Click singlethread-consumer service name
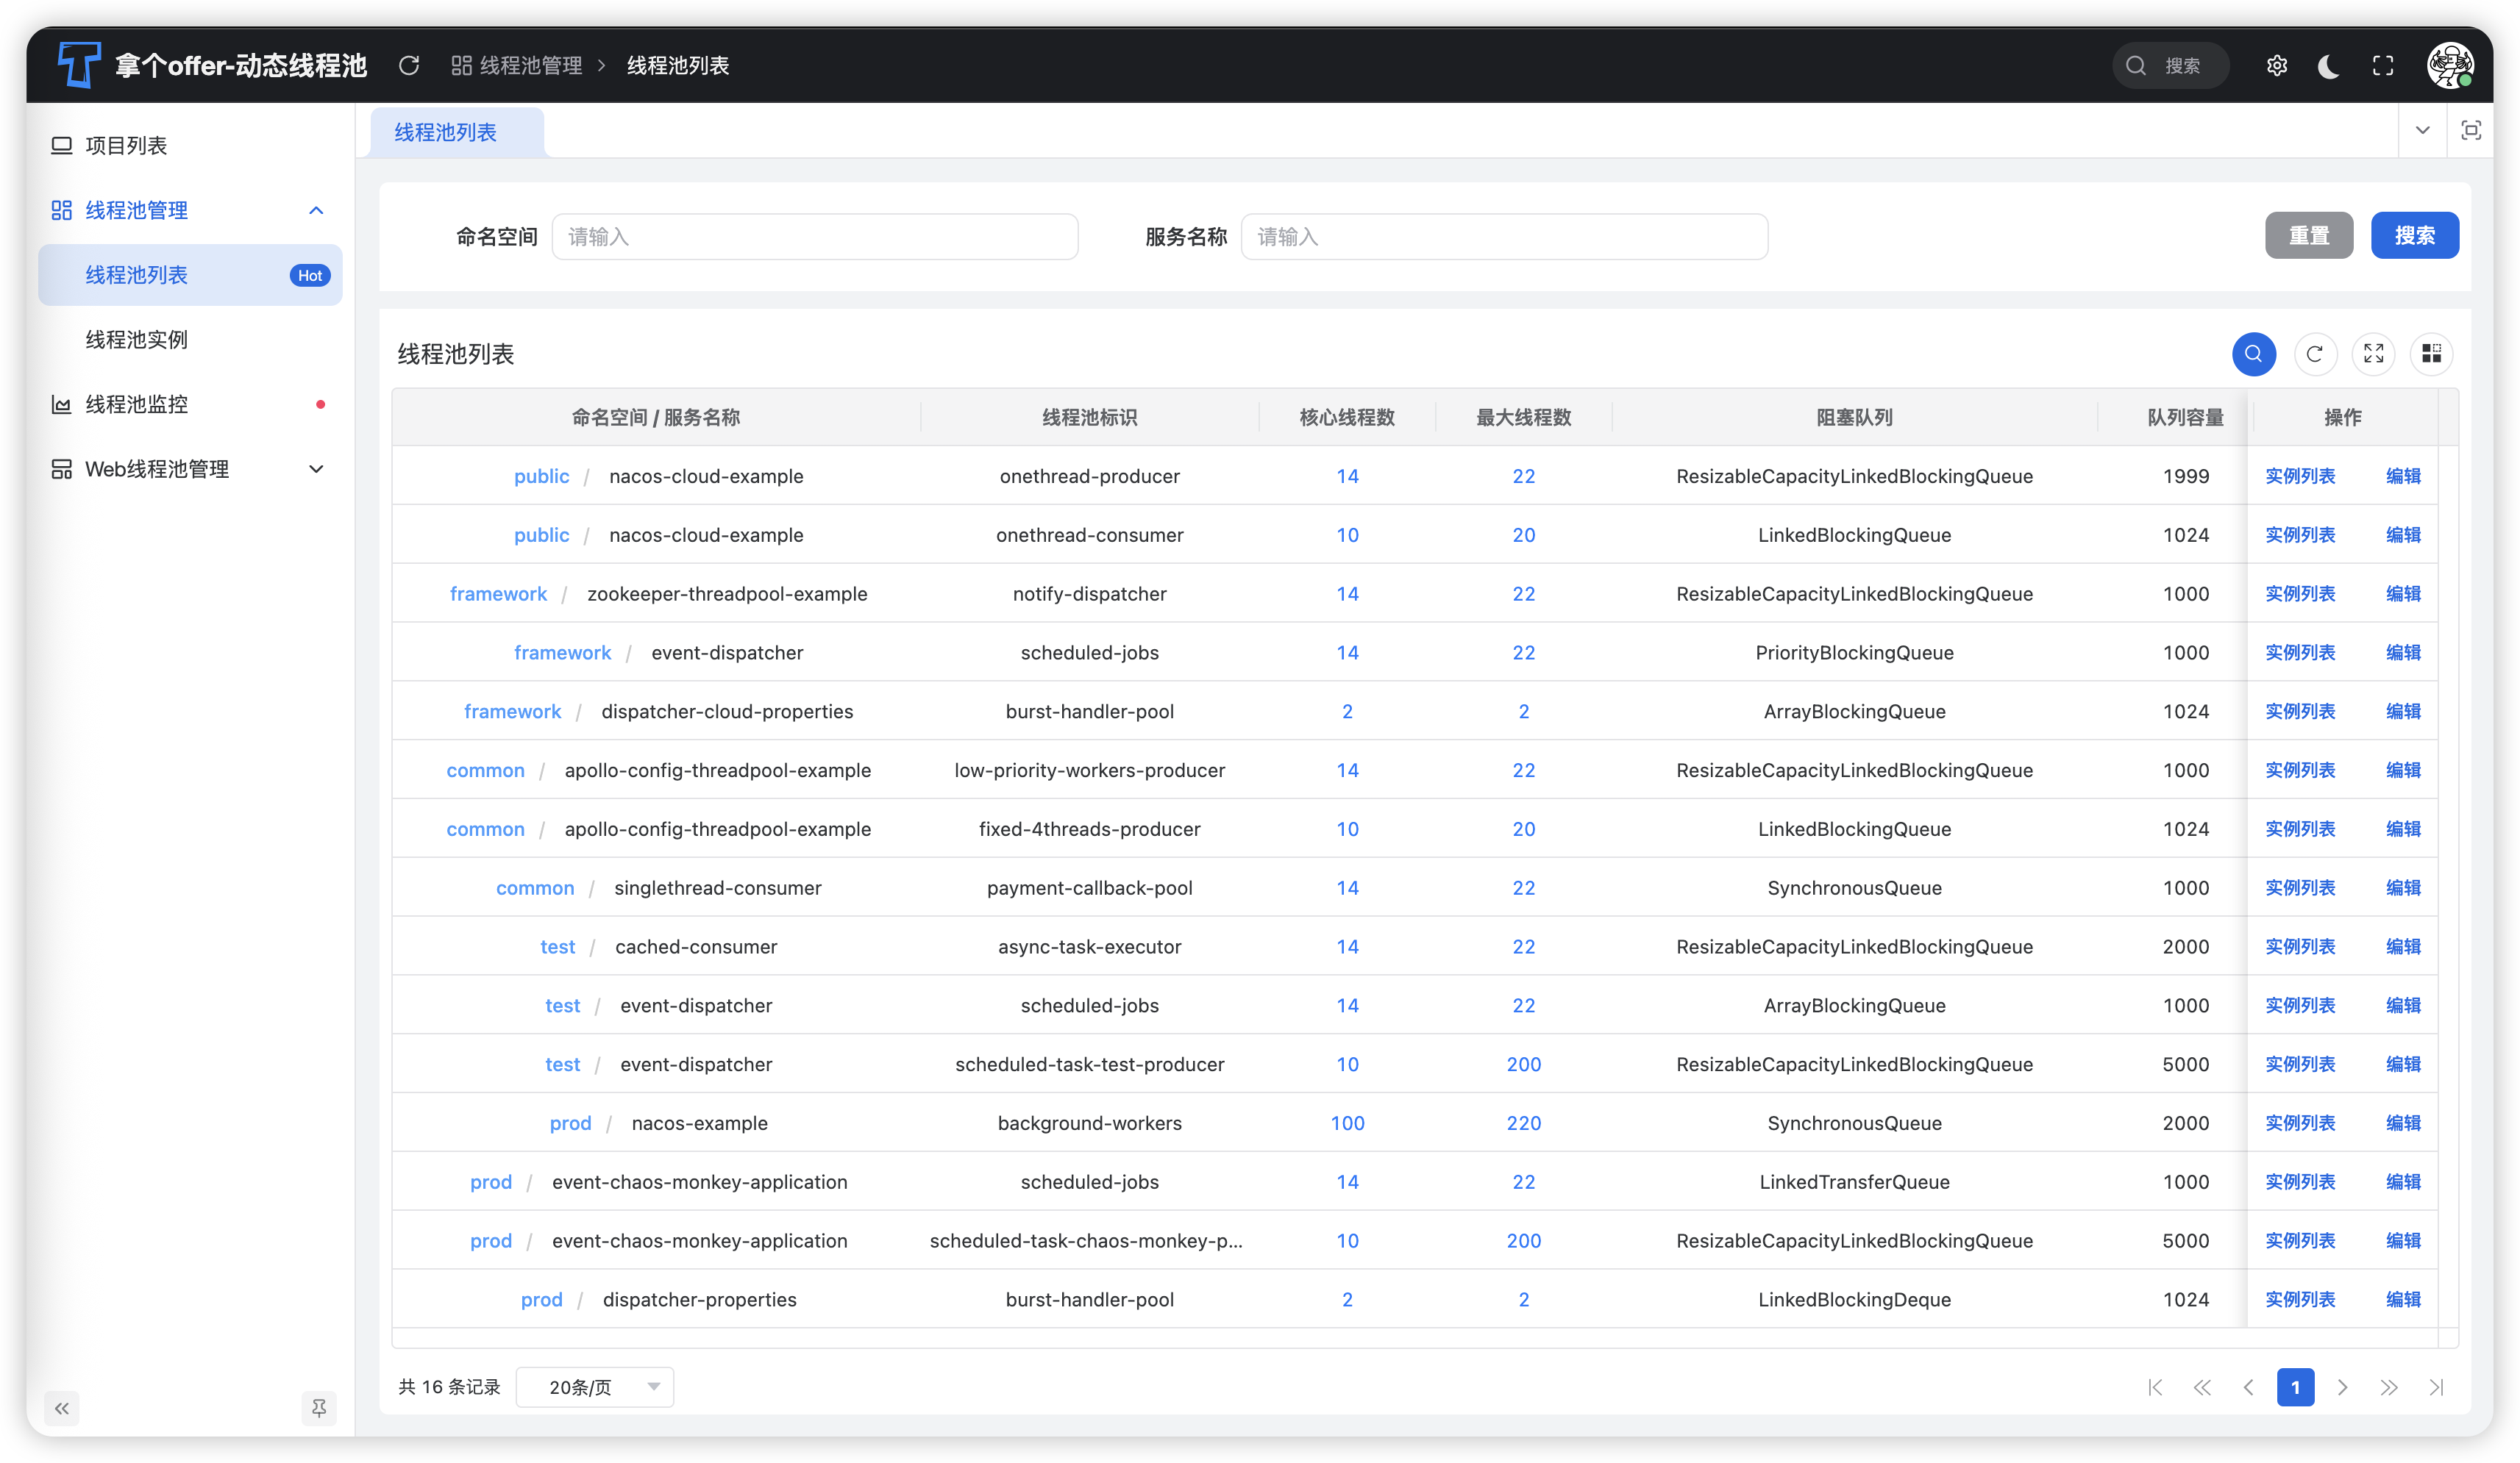This screenshot has width=2520, height=1463. 717,887
